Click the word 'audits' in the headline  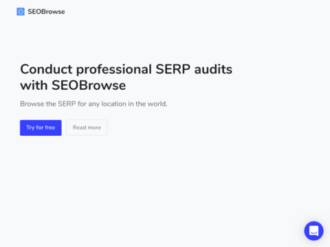pos(213,69)
